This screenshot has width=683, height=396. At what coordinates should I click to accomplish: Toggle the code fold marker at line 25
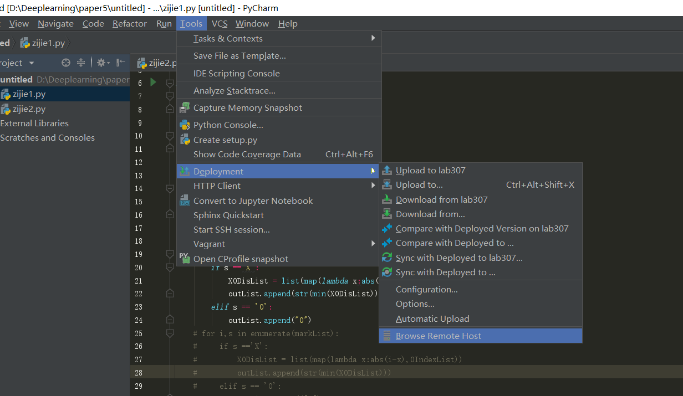[x=170, y=333]
